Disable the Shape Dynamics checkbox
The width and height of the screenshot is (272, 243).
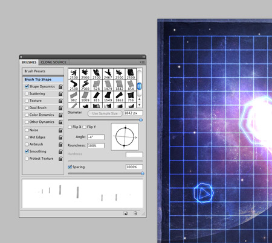point(27,86)
